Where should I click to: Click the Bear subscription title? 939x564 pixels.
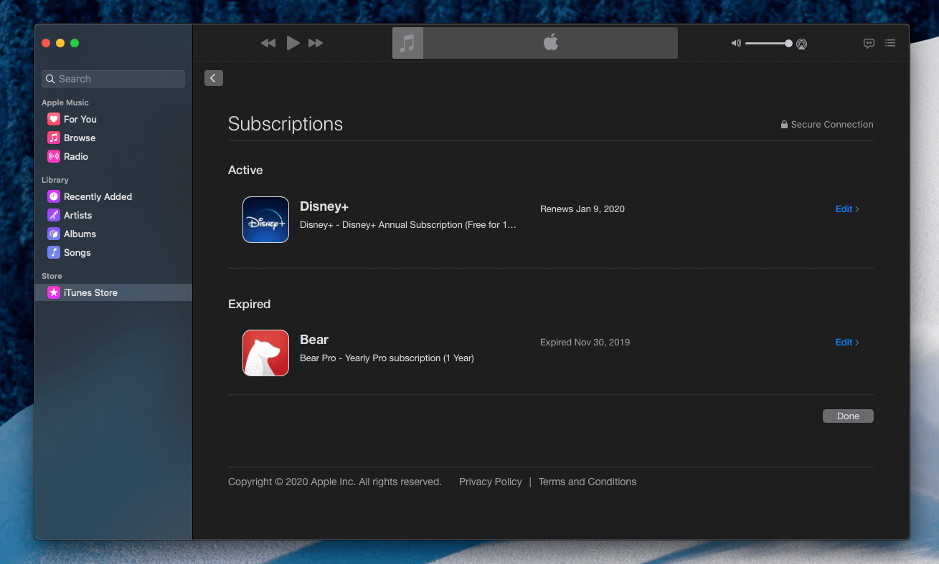pos(314,340)
